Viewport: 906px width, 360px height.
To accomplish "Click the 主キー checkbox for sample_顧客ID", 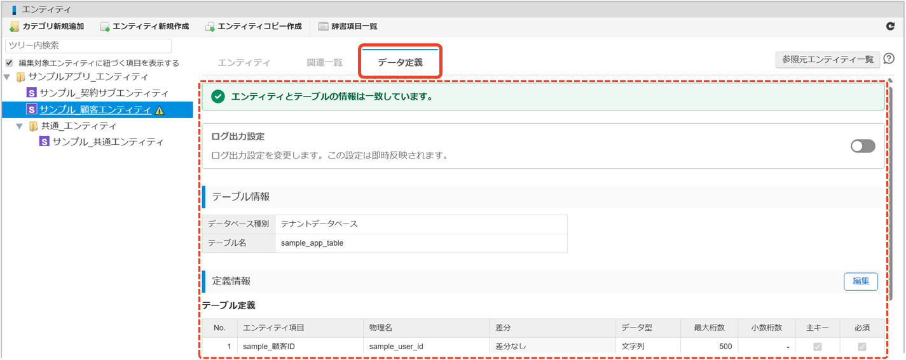I will coord(818,347).
